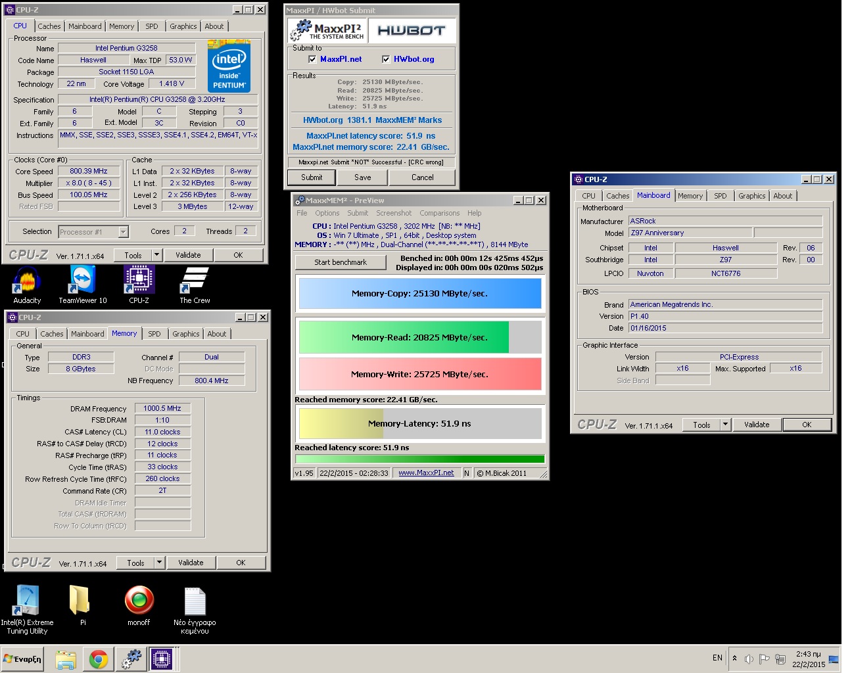This screenshot has height=673, width=852.
Task: Open the volume speaker tray icon
Action: point(749,659)
